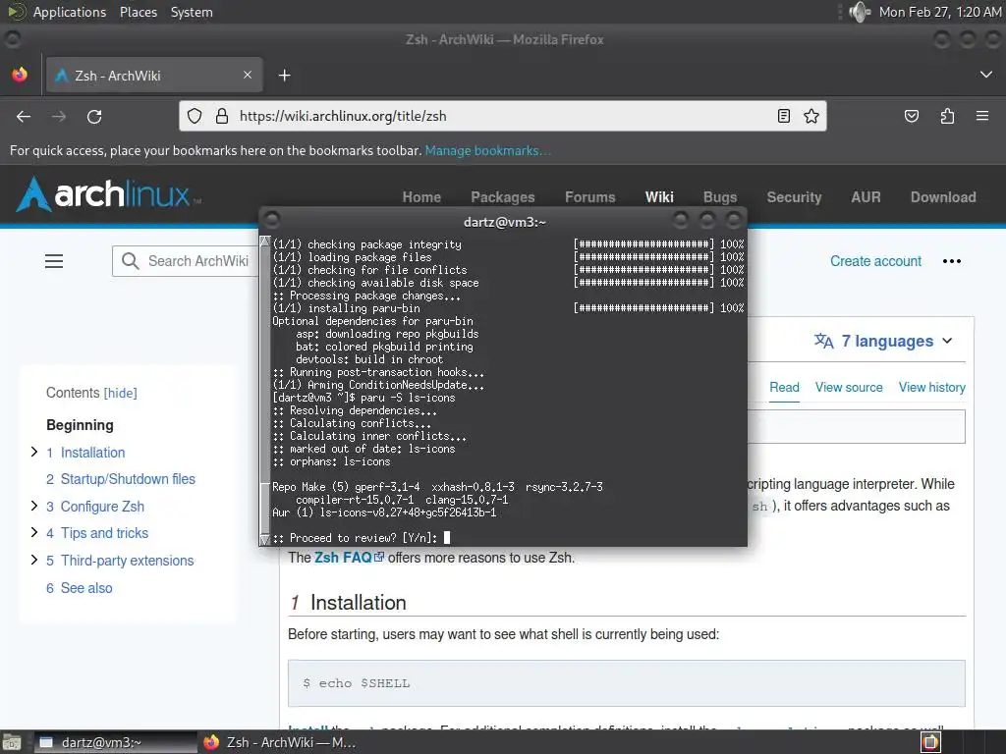Click Manage bookmarks link
Viewport: 1006px width, 754px height.
click(x=487, y=150)
